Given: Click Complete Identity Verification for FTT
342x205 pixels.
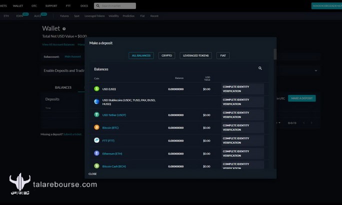Looking at the screenshot, I should click(242, 140).
